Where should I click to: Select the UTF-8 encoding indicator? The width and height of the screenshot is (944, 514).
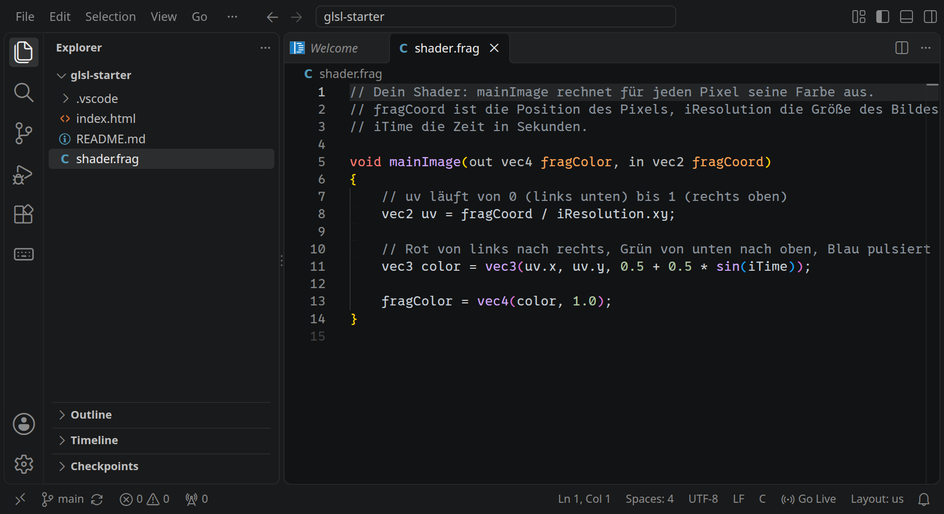point(703,499)
